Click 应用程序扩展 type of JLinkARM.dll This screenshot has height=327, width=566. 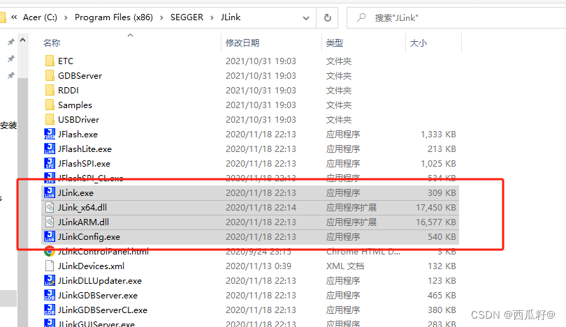point(351,222)
